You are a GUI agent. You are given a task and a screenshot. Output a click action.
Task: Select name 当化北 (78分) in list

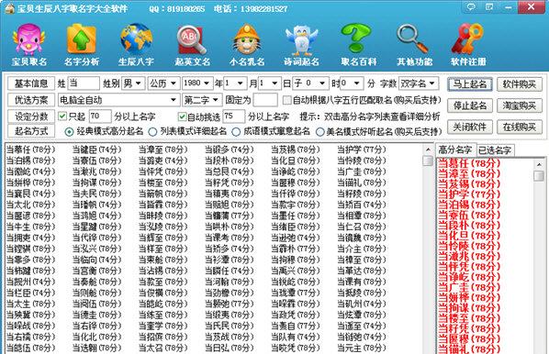tap(97, 337)
